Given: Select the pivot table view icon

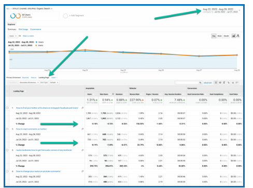Looking at the screenshot, I should click(237, 83).
